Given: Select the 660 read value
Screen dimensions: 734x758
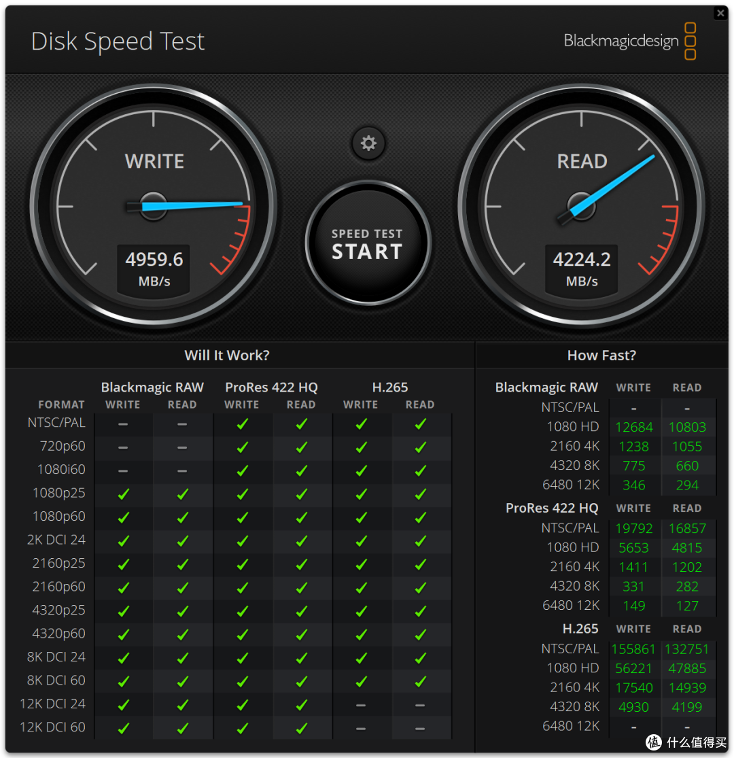Looking at the screenshot, I should click(x=687, y=466).
